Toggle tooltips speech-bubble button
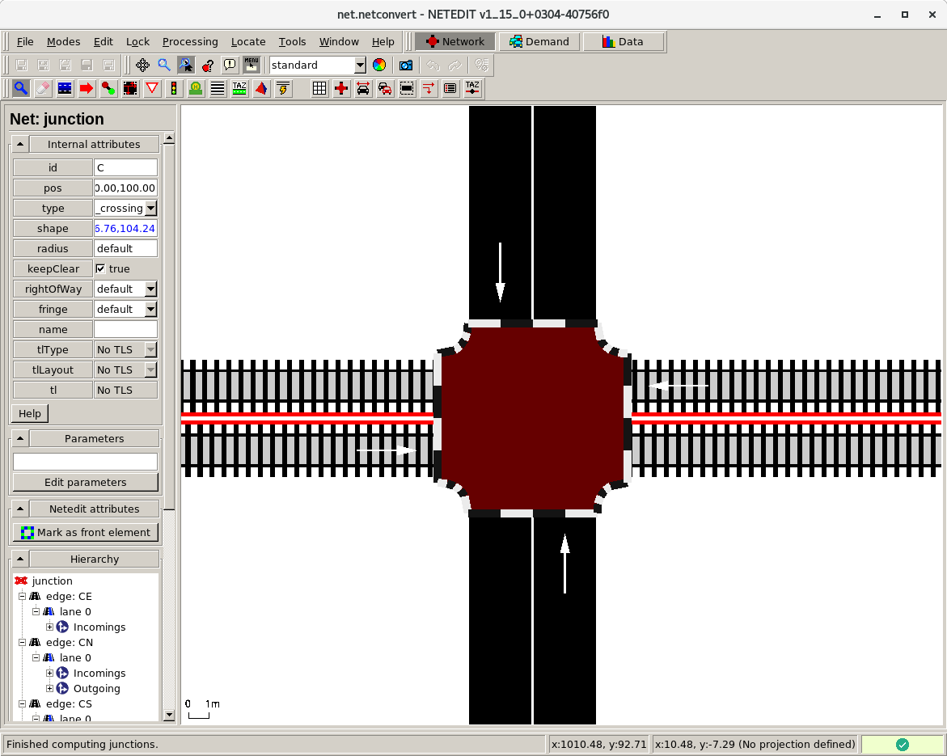The image size is (947, 756). click(230, 65)
